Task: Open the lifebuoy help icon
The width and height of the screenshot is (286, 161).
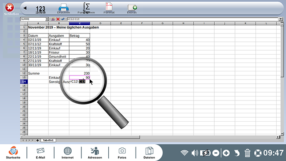Action: 258,153
